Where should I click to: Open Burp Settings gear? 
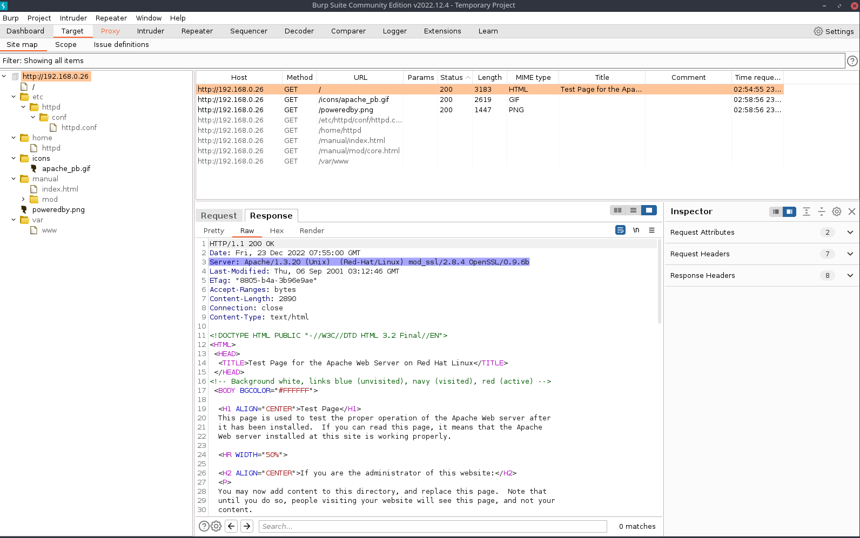coord(818,31)
